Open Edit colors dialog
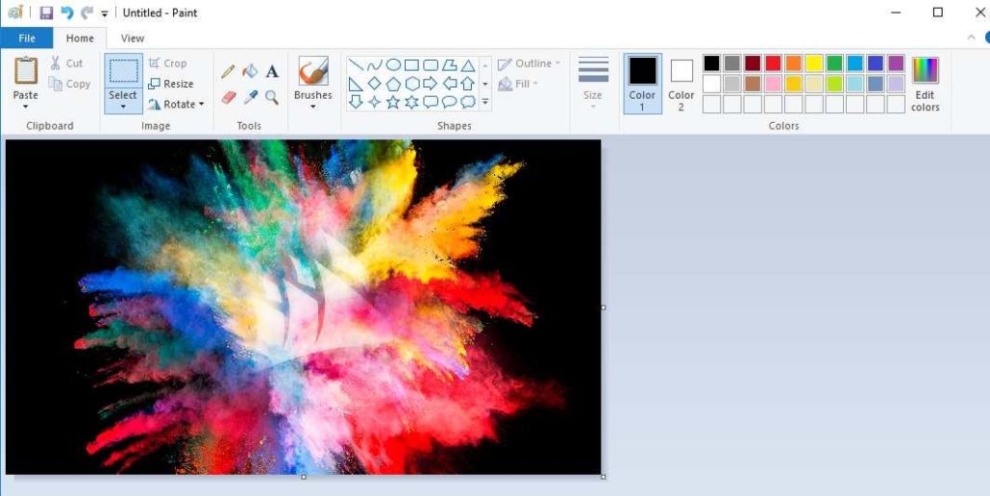This screenshot has width=990, height=496. click(925, 83)
